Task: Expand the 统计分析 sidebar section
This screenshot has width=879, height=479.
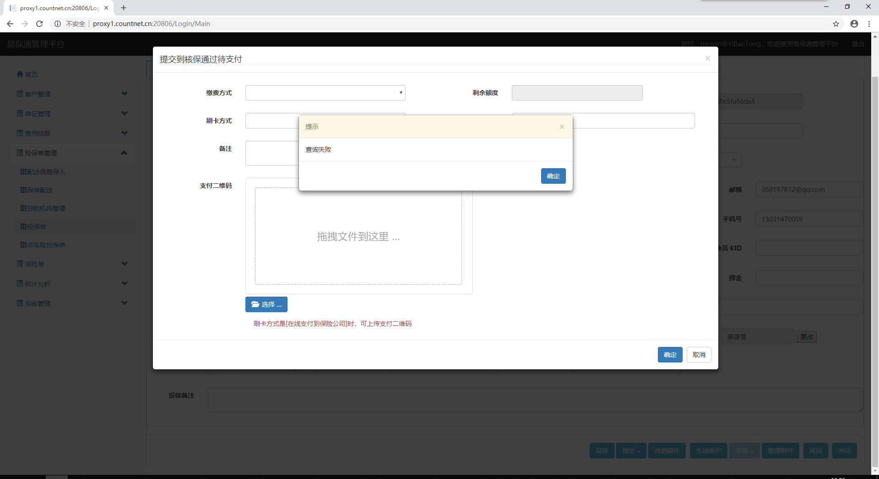Action: (x=72, y=284)
